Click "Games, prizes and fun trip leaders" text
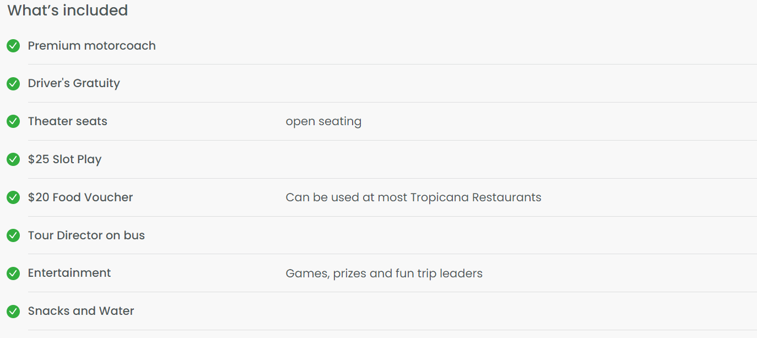The image size is (757, 338). pyautogui.click(x=384, y=273)
